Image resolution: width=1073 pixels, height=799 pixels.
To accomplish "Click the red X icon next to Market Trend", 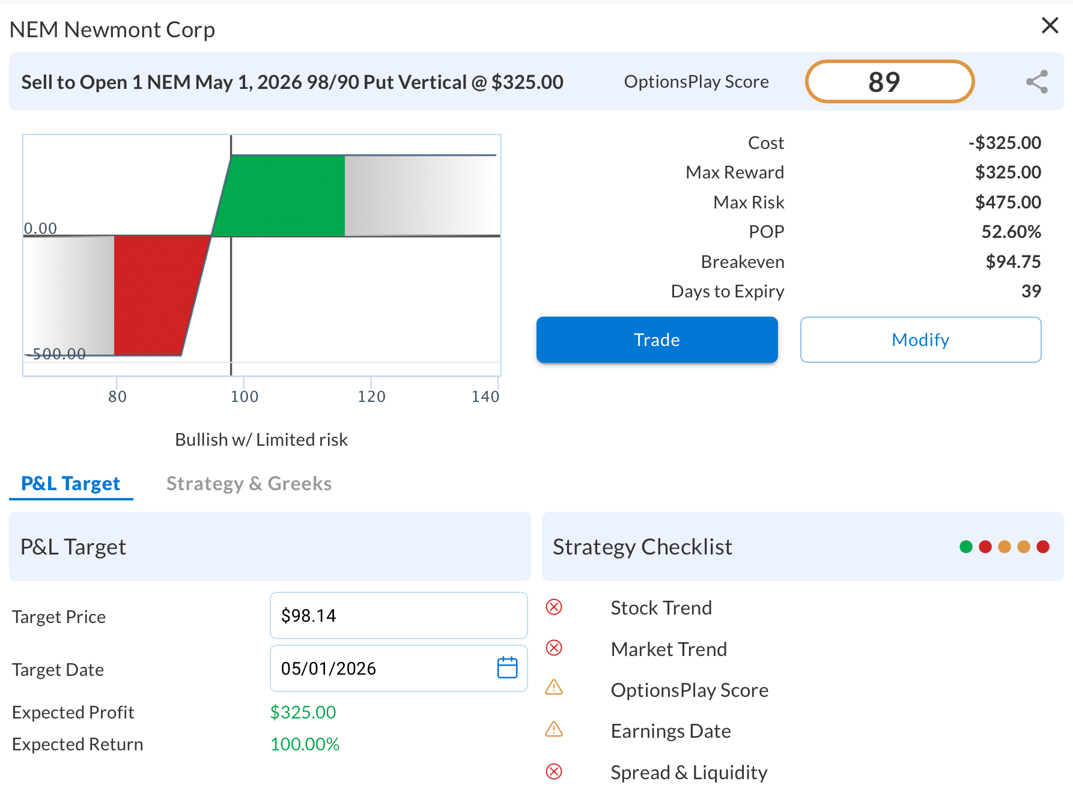I will [x=554, y=649].
